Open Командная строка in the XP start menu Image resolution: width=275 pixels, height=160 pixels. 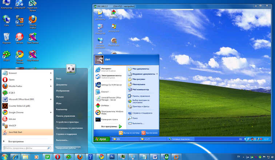pos(109,119)
